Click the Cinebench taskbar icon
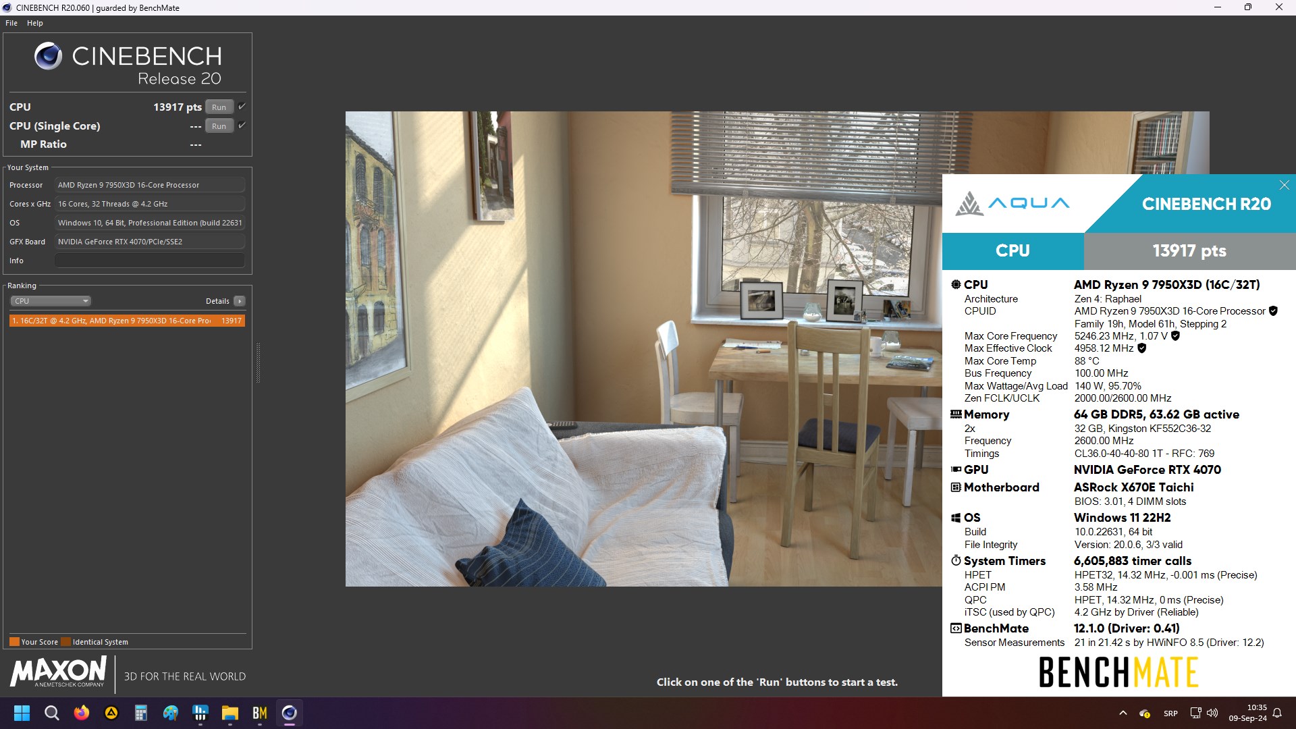Screen dimensions: 1296x729 pyautogui.click(x=289, y=713)
